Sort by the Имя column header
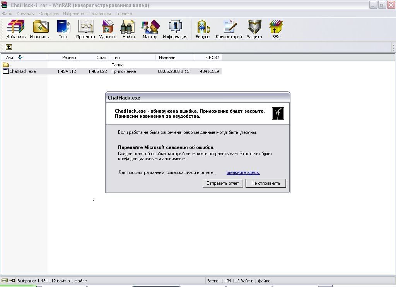Image resolution: width=396 pixels, height=287 pixels. pos(24,57)
